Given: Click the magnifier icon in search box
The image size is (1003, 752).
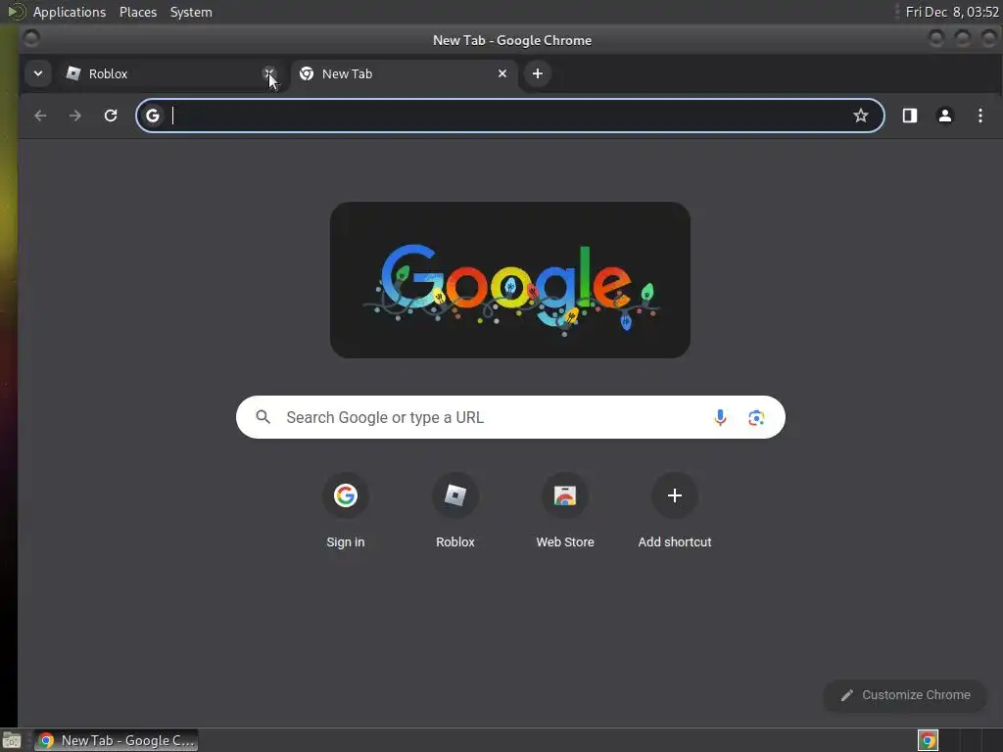Looking at the screenshot, I should 263,417.
